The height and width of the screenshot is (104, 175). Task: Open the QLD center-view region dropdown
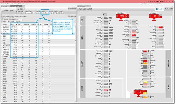20,20
